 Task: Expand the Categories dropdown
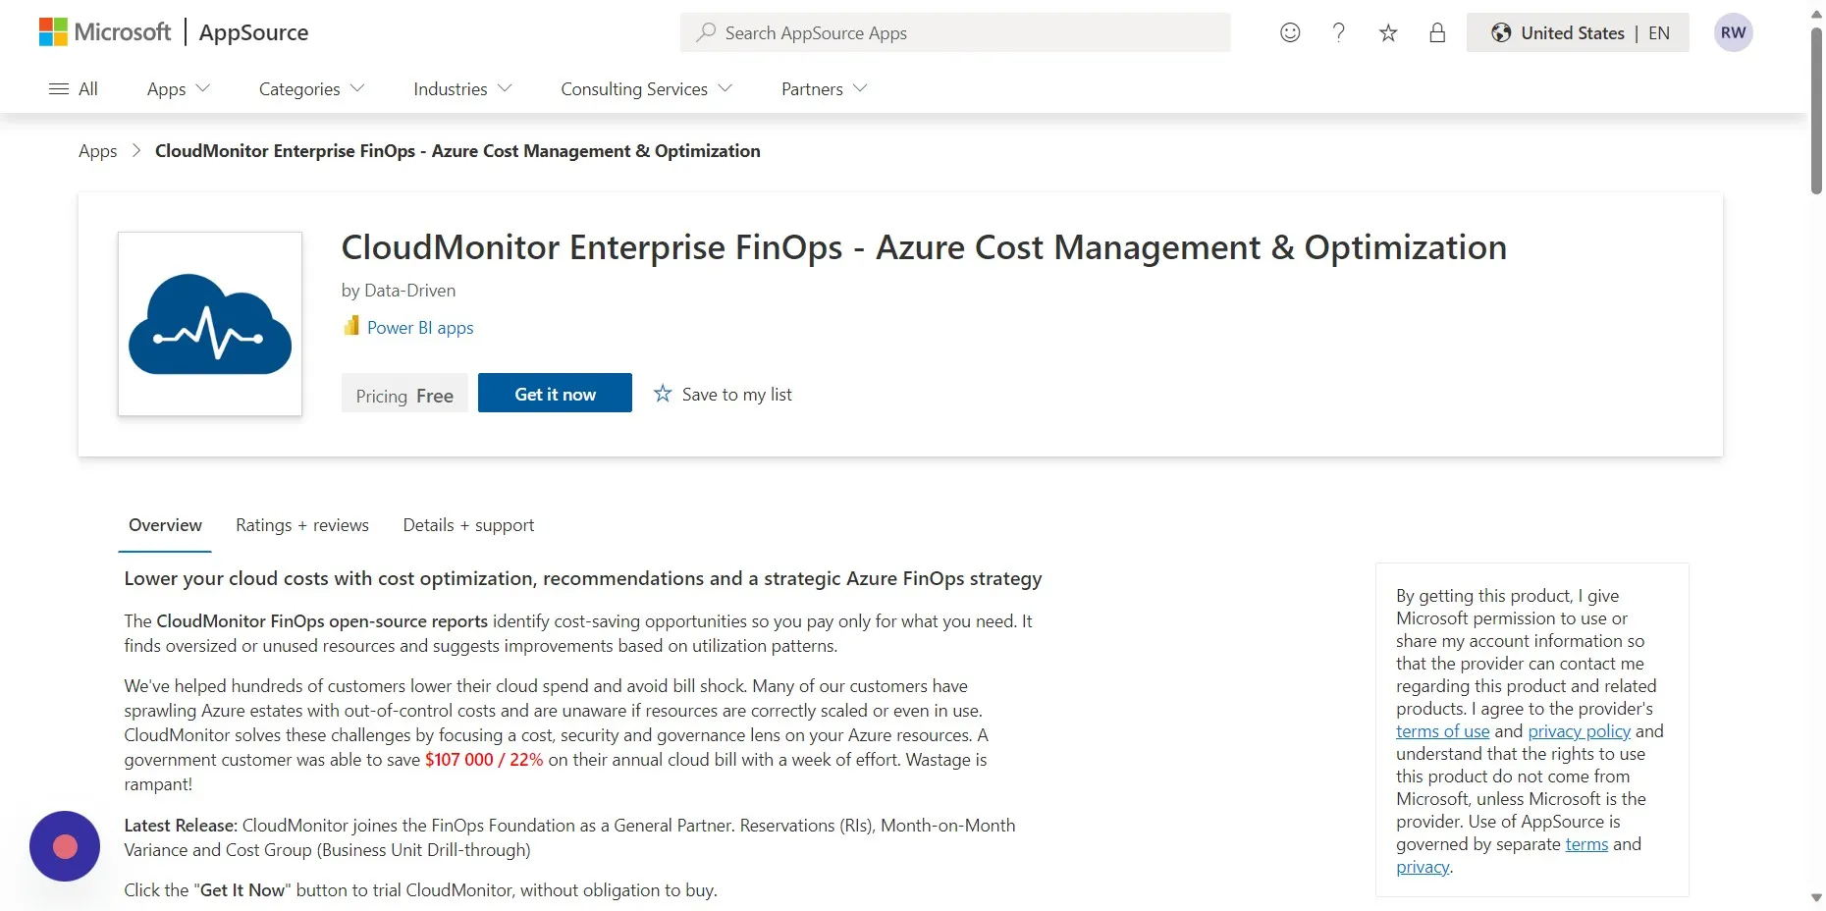click(x=311, y=88)
